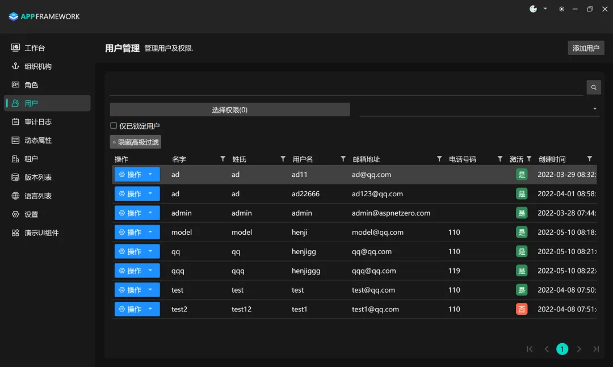This screenshot has width=613, height=367.
Task: Toggle light mode with the sun icon
Action: click(561, 9)
